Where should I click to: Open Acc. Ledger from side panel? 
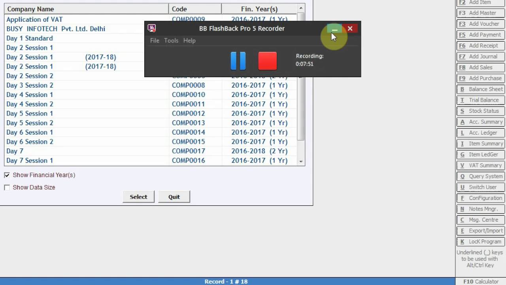click(481, 133)
